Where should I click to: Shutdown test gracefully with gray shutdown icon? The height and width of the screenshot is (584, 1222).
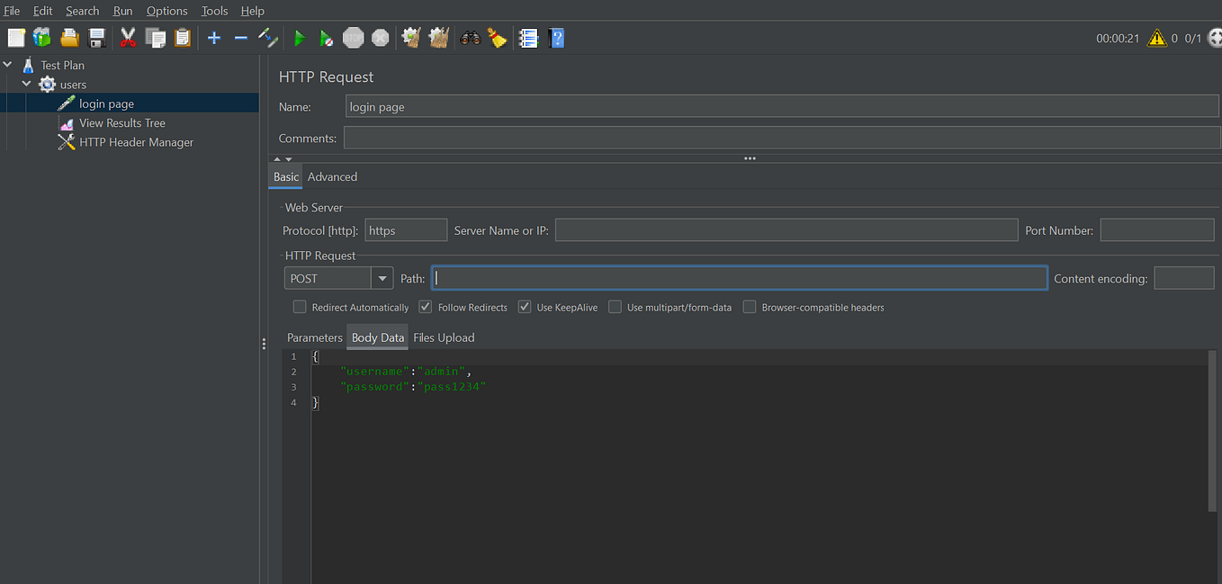tap(380, 37)
